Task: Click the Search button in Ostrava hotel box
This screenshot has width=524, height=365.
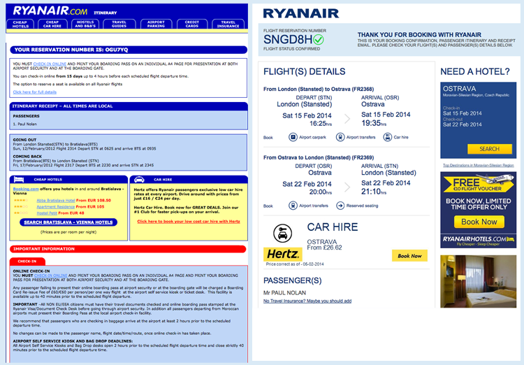Action: pyautogui.click(x=490, y=149)
